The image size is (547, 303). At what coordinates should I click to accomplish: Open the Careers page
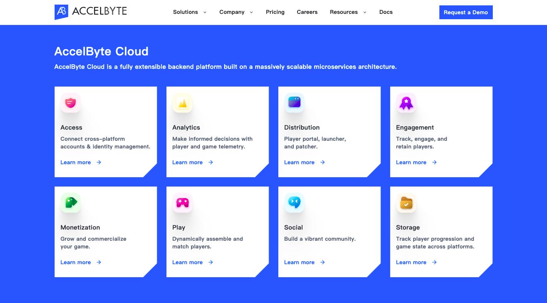coord(307,12)
